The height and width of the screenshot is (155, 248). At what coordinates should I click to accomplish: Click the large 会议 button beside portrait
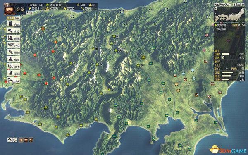pos(20,9)
